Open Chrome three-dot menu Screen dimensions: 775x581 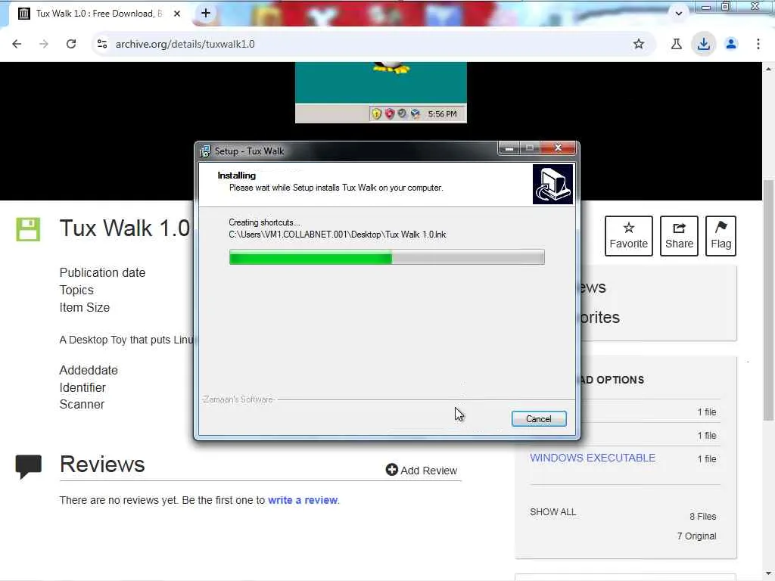point(758,44)
